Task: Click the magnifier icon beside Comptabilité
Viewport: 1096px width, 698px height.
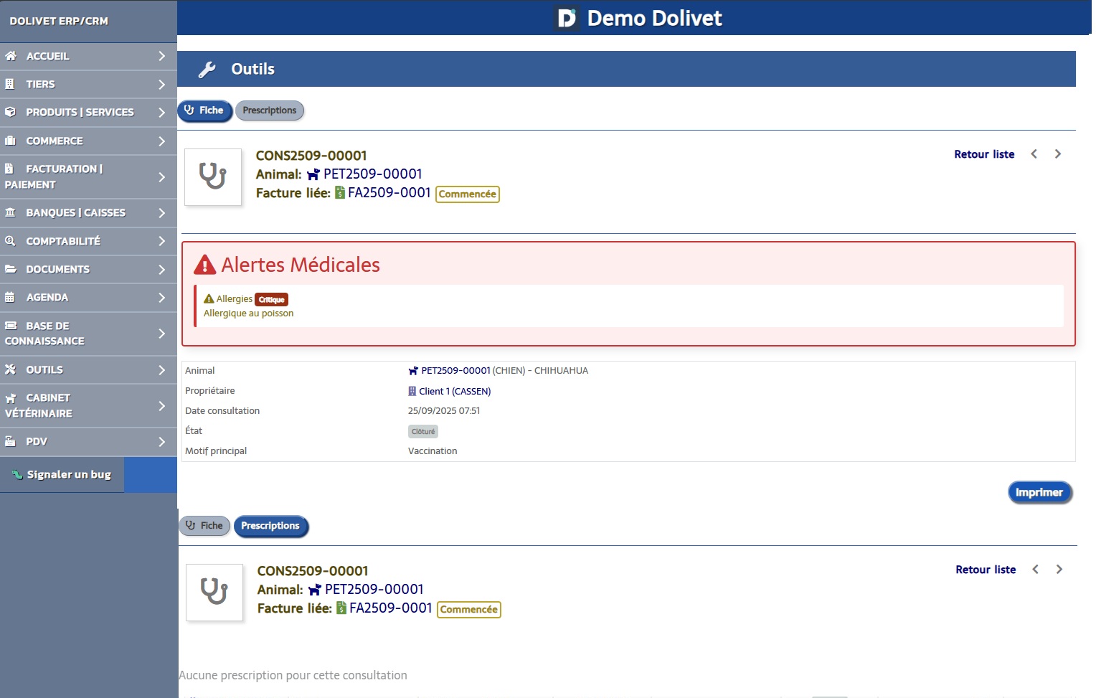Action: coord(10,241)
